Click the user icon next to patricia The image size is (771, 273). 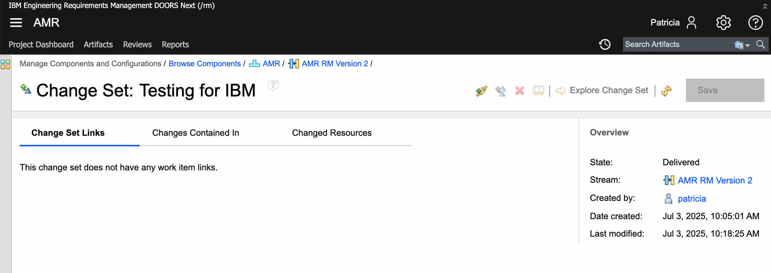click(669, 199)
